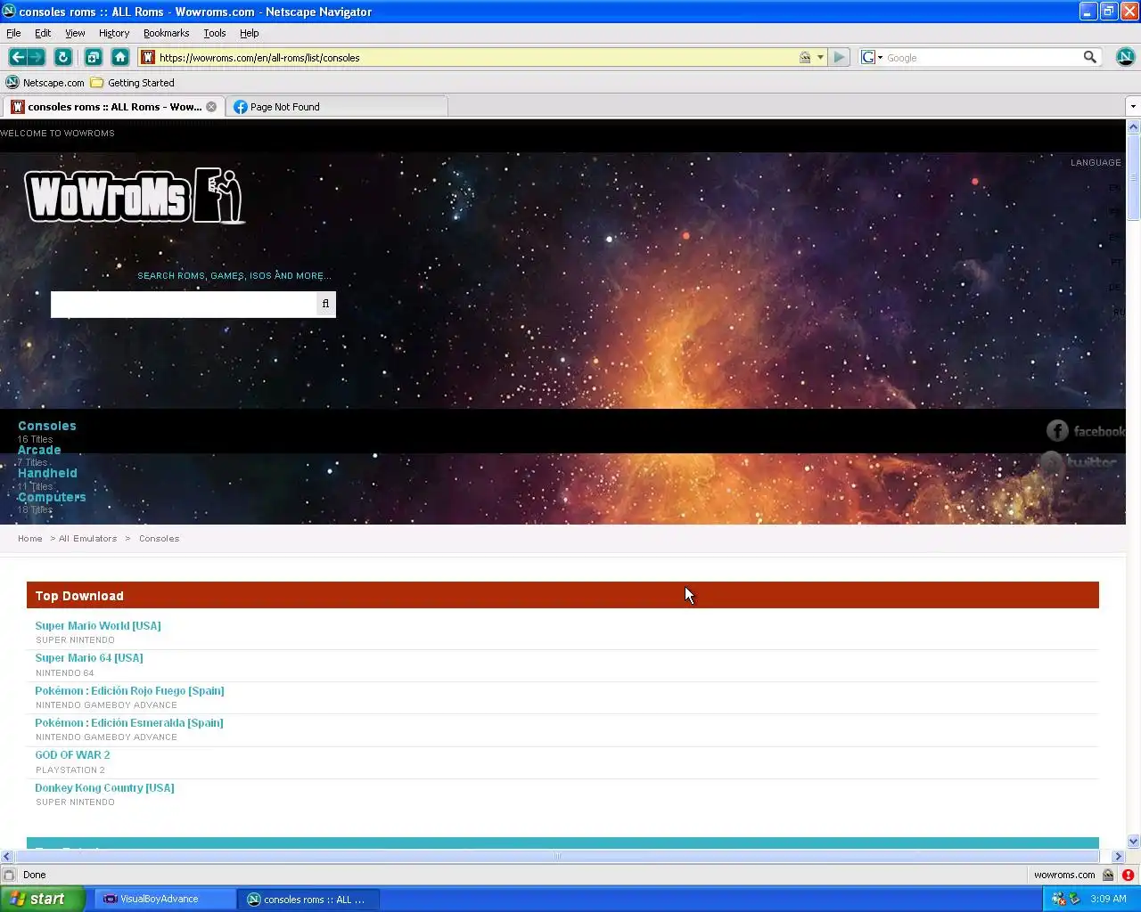Open Pokémon : Edición Rojo Fuego [Spain]

[129, 691]
